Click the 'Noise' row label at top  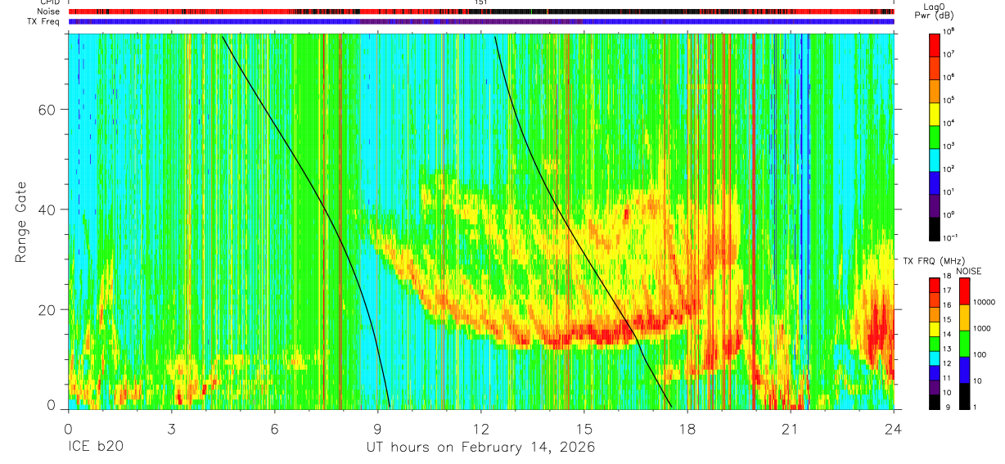click(49, 11)
